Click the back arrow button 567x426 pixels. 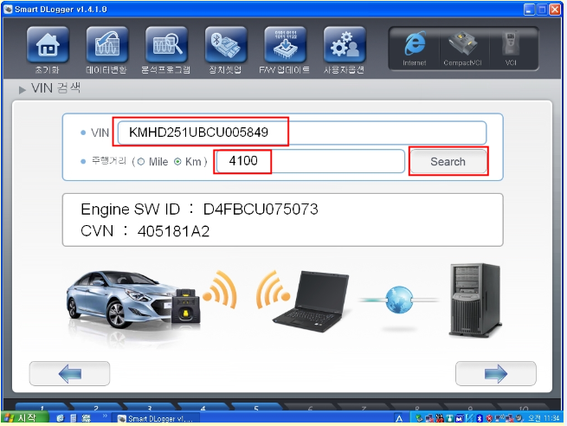point(69,373)
